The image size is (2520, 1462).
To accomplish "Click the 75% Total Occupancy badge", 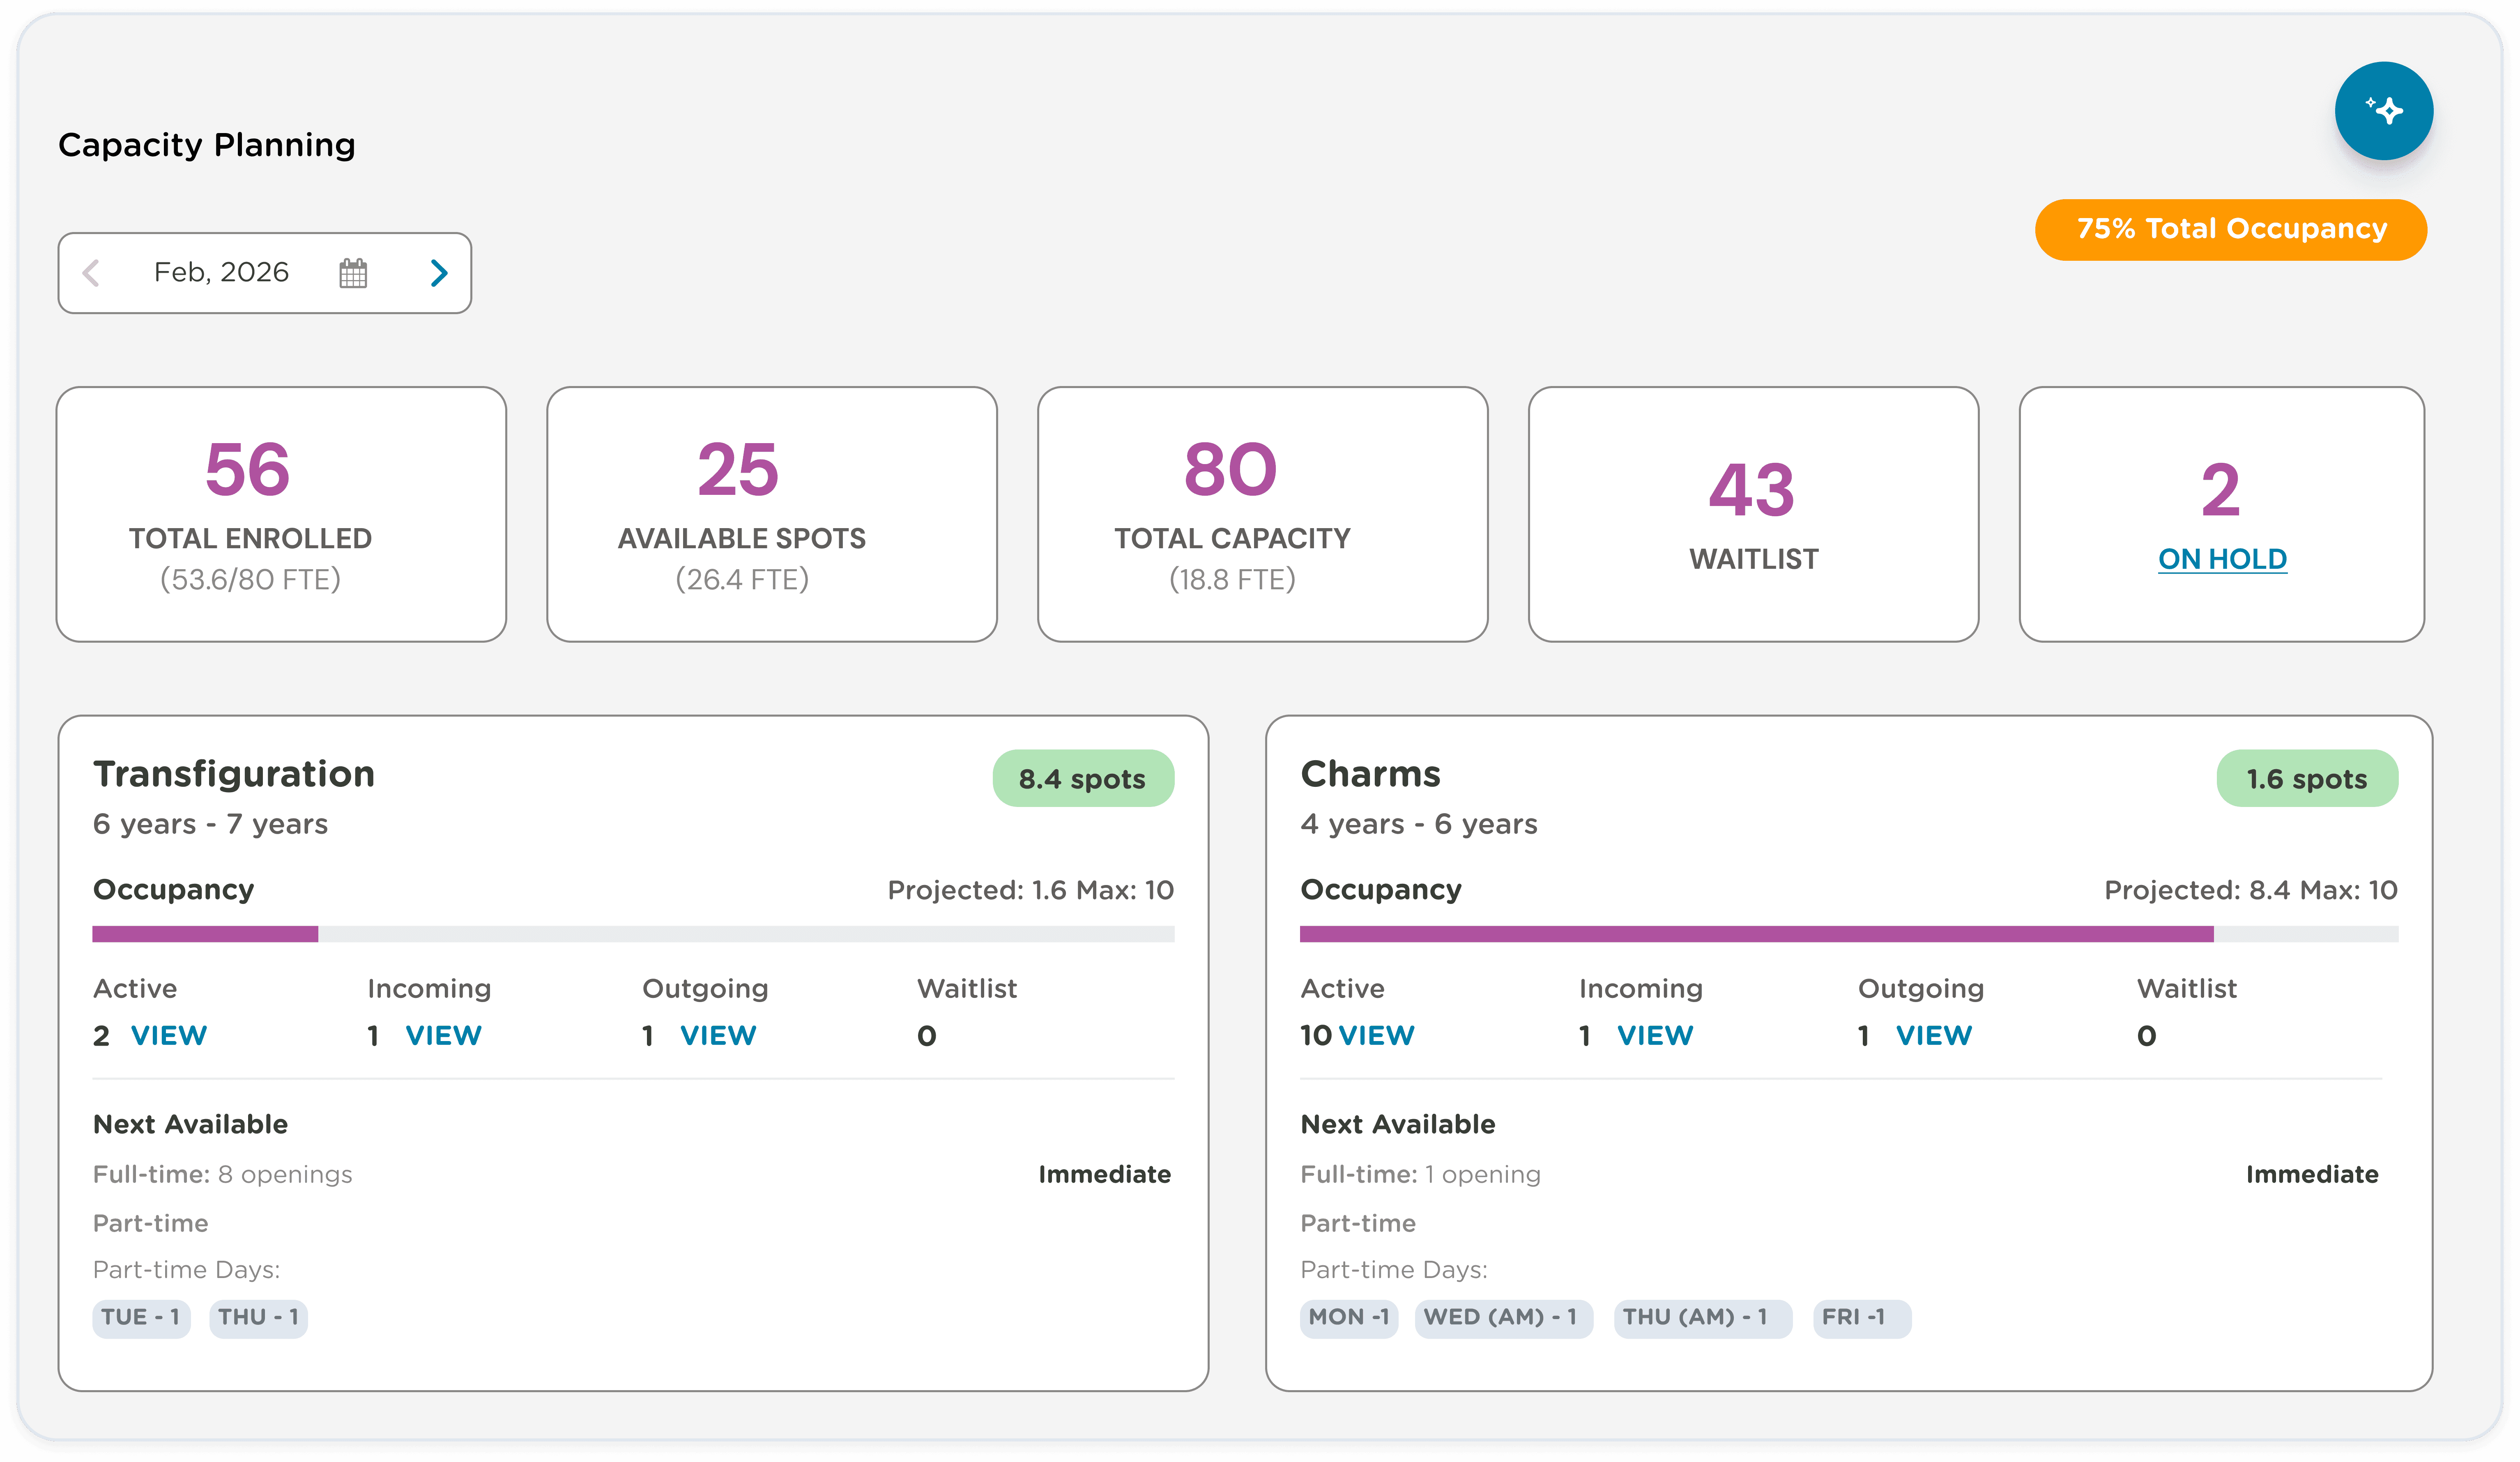I will 2230,230.
